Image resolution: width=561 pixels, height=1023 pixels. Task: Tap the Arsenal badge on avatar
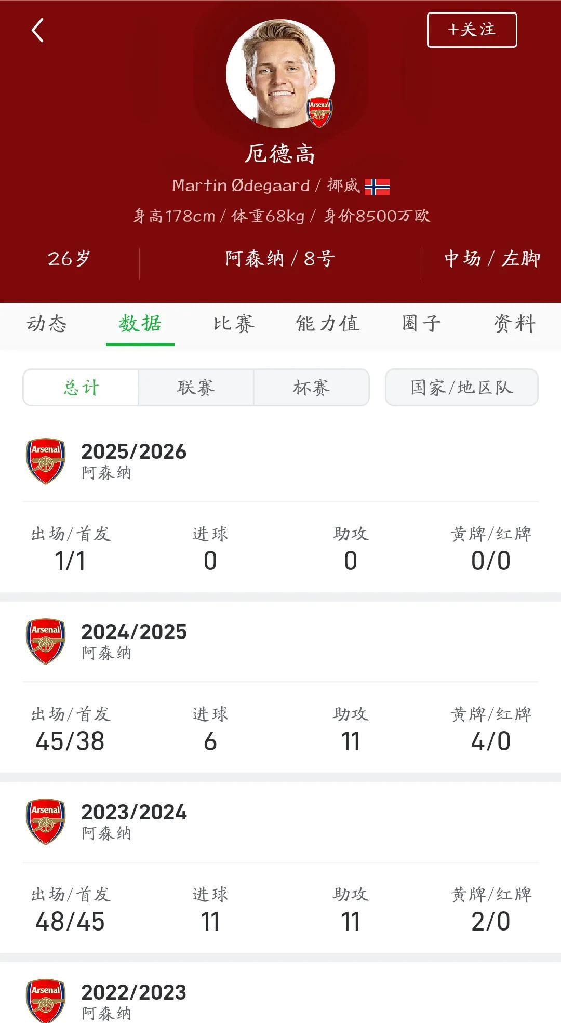click(319, 112)
